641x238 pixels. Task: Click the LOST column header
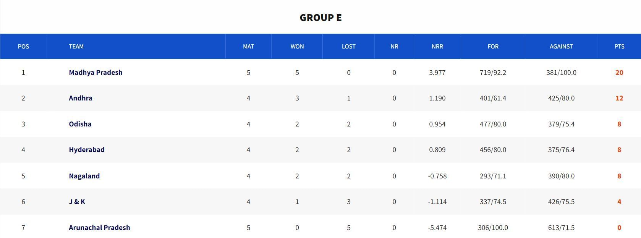348,47
